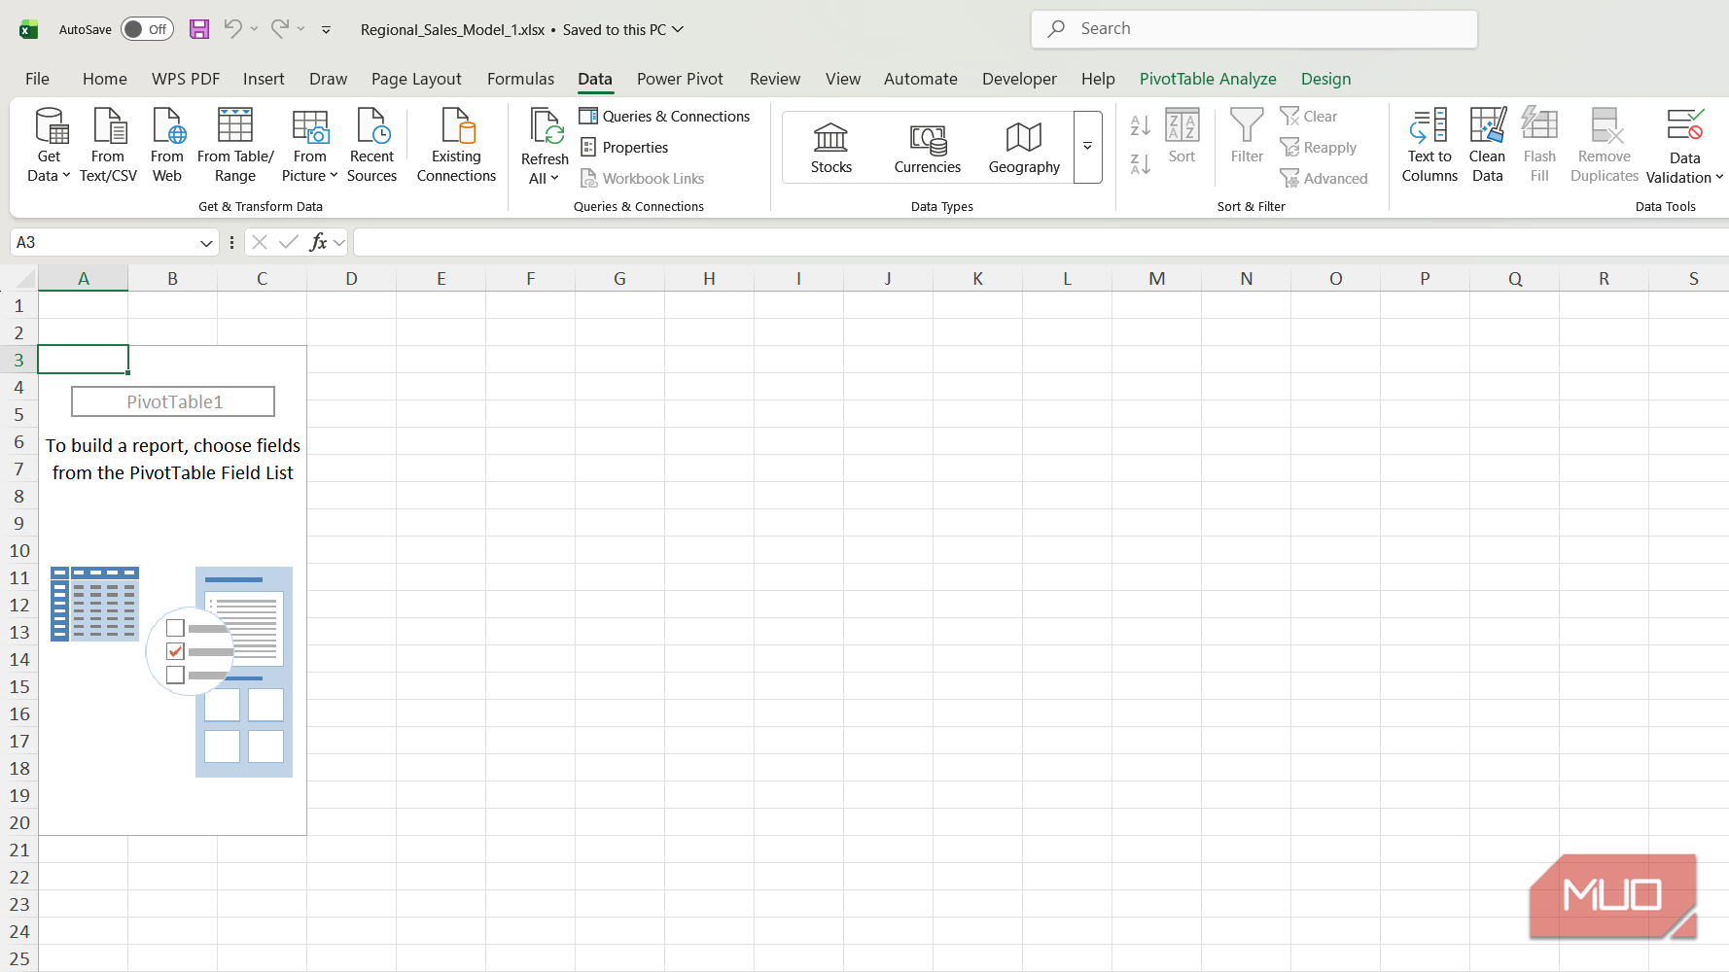The height and width of the screenshot is (972, 1729).
Task: Click in the Search box
Action: [x=1254, y=29]
